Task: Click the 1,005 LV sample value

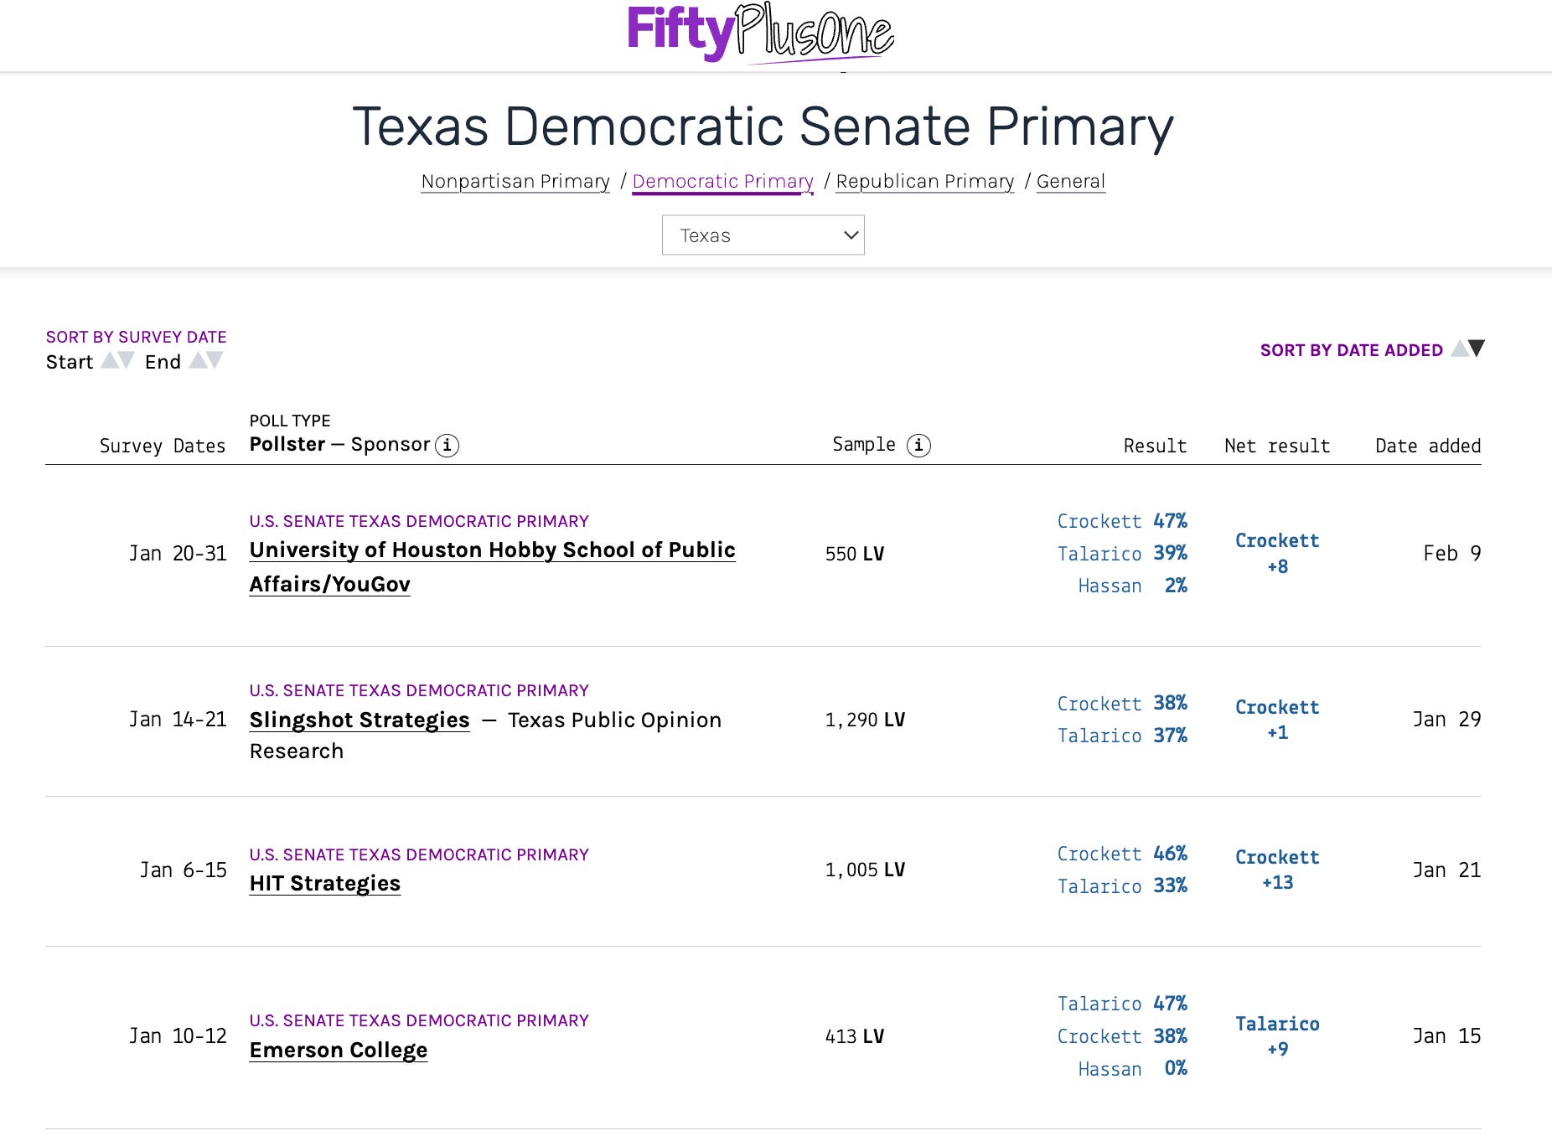Action: (x=865, y=870)
